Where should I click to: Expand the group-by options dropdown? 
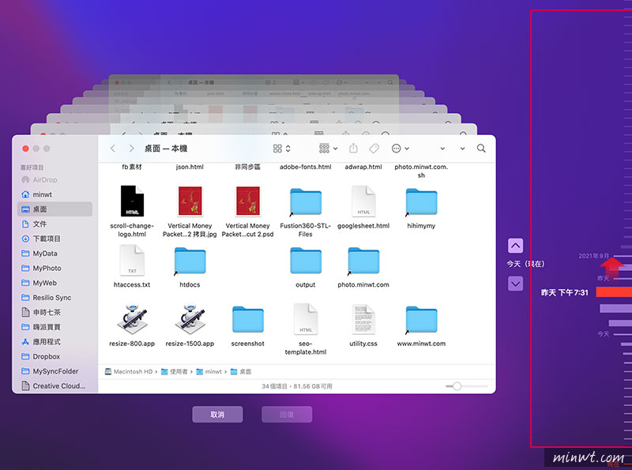point(328,149)
